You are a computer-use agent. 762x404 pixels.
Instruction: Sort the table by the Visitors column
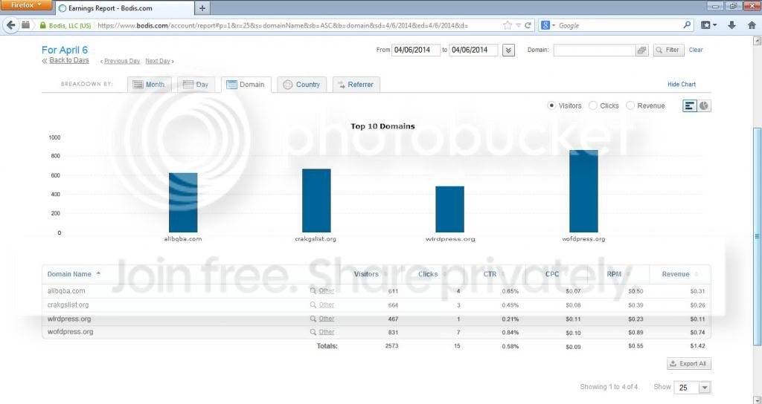tap(366, 274)
